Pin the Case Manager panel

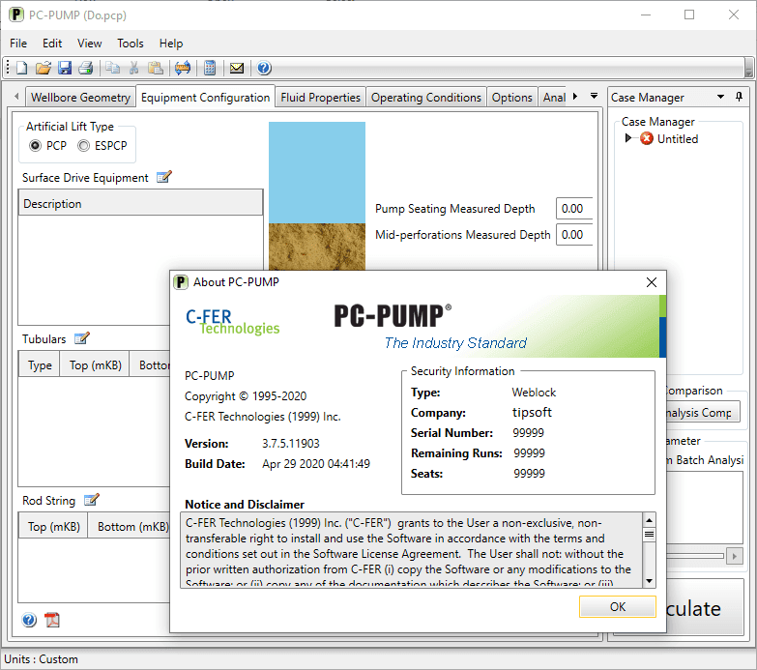tap(740, 97)
